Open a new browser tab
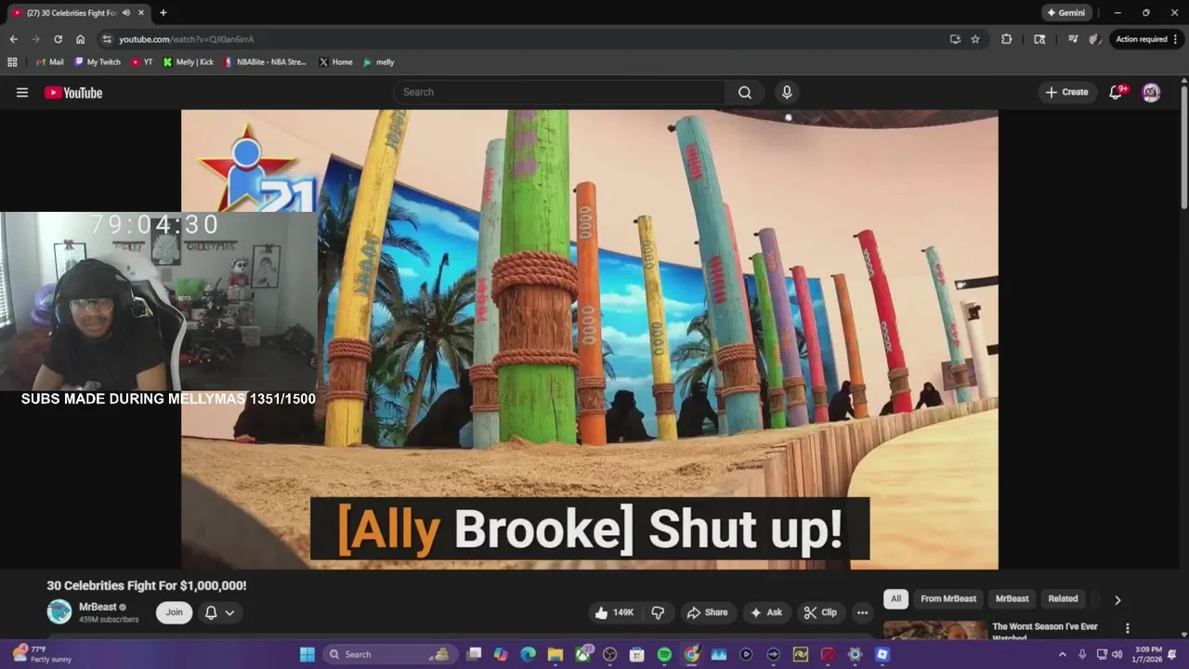The image size is (1189, 669). (163, 13)
